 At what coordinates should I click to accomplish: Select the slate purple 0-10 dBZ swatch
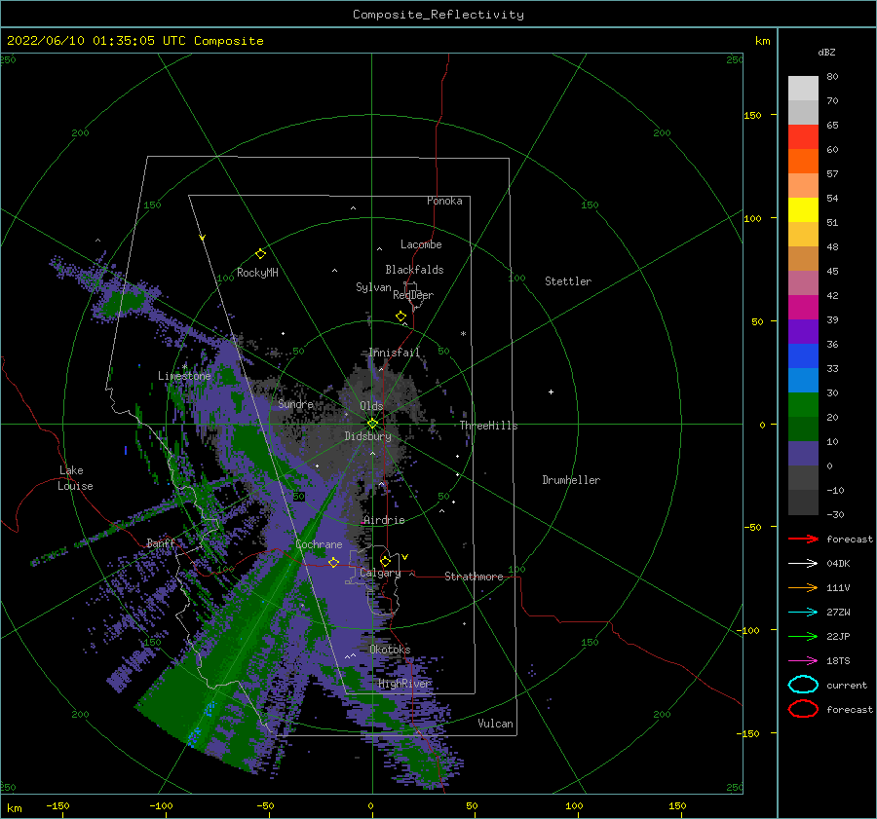point(803,454)
